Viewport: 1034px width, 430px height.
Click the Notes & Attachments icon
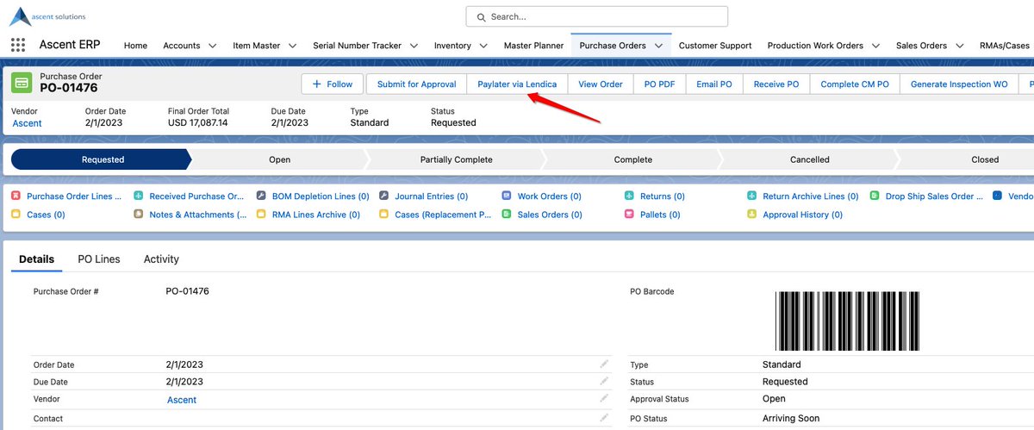pos(139,215)
